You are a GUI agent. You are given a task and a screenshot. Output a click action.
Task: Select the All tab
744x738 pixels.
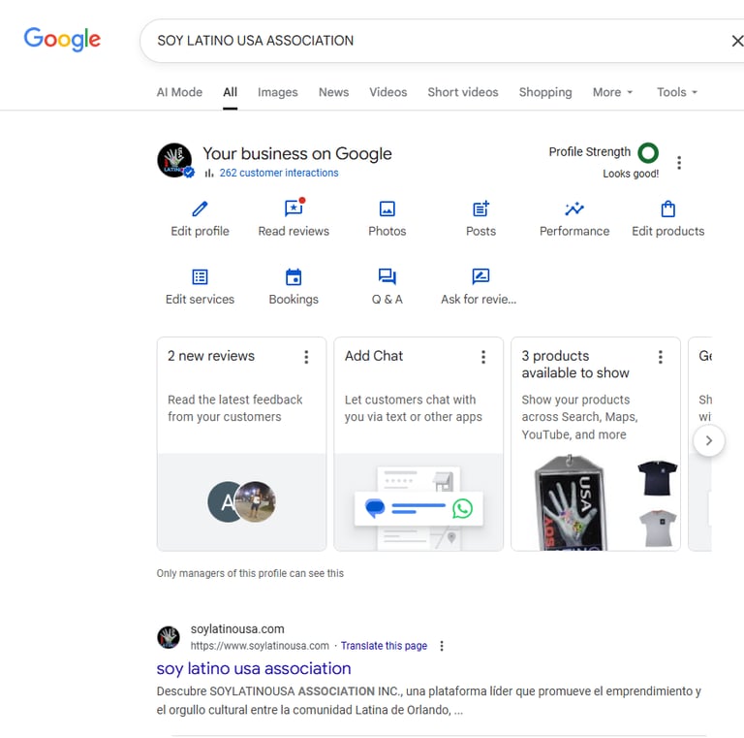(x=231, y=92)
